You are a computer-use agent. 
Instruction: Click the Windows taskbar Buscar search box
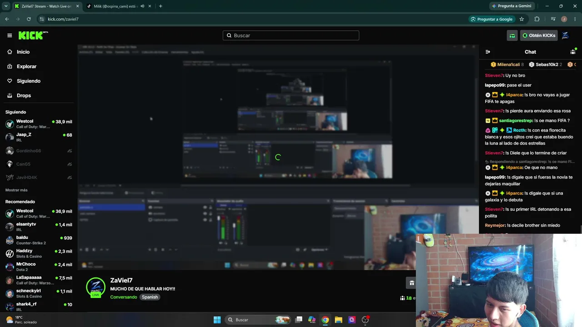tap(257, 320)
